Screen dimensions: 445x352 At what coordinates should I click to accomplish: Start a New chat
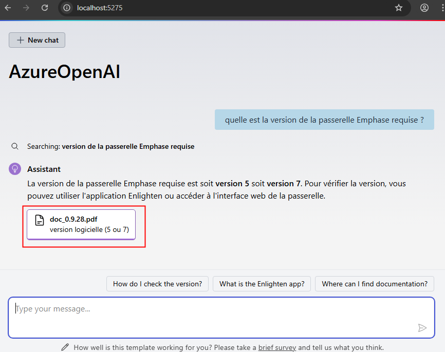(37, 40)
